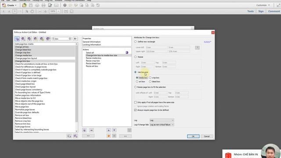Select the first action category icon in editor
The height and width of the screenshot is (158, 281).
click(17, 39)
